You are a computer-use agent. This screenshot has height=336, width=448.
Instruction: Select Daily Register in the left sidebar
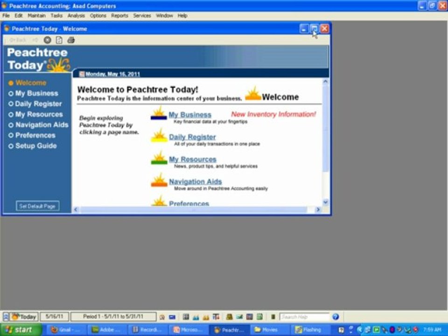35,104
